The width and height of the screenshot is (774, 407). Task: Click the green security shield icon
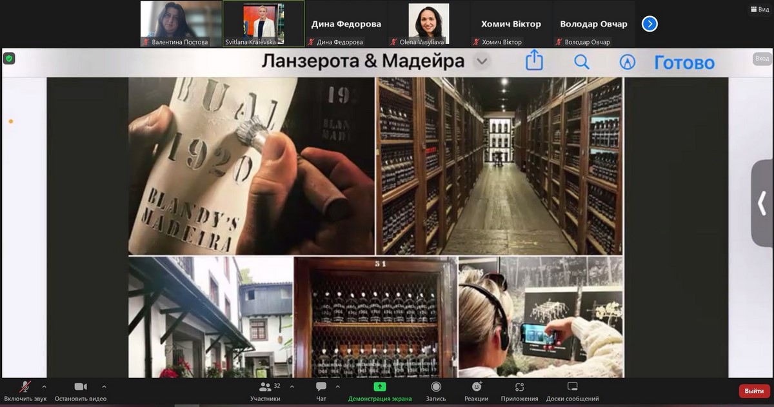pos(9,59)
